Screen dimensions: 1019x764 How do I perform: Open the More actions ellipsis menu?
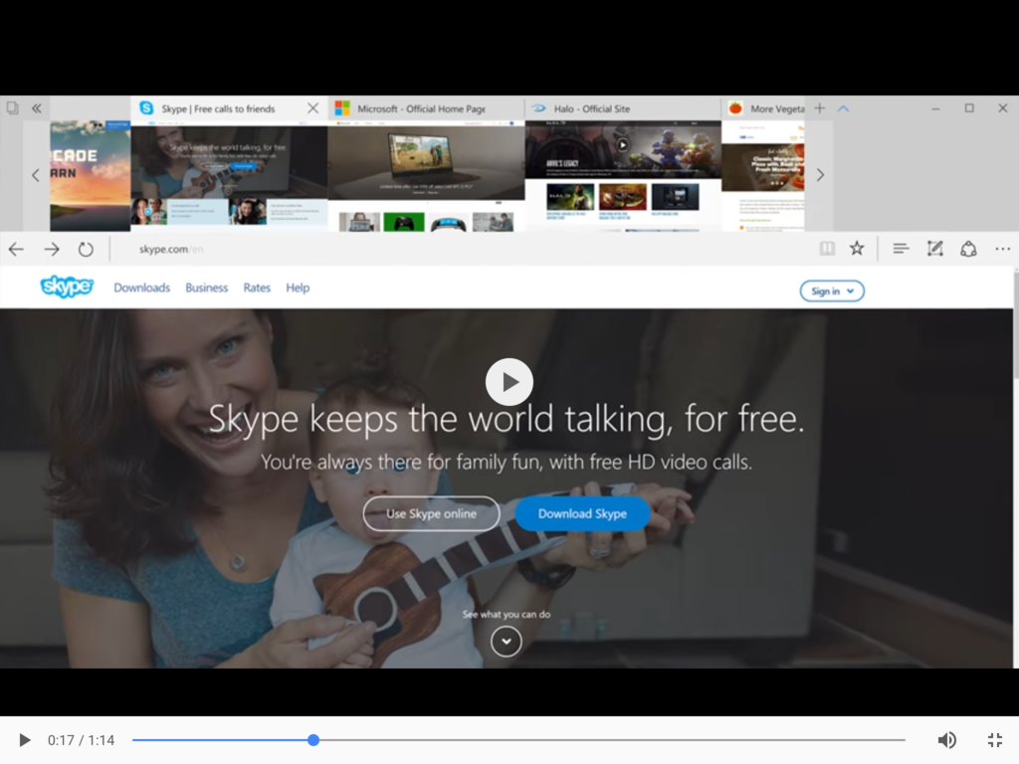[1003, 248]
